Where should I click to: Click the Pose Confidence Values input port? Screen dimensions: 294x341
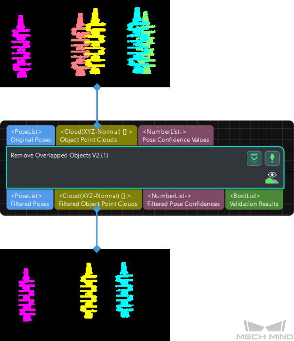176,136
